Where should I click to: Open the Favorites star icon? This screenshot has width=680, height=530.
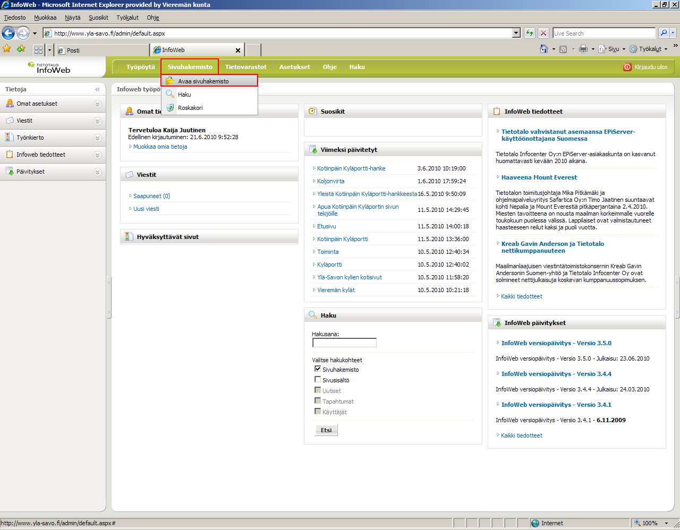point(7,49)
